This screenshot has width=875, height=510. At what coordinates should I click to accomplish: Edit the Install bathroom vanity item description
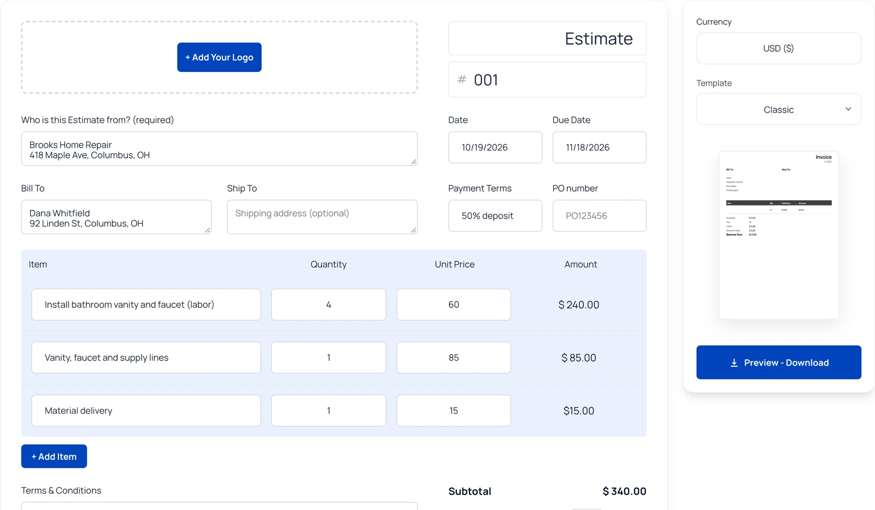[146, 305]
